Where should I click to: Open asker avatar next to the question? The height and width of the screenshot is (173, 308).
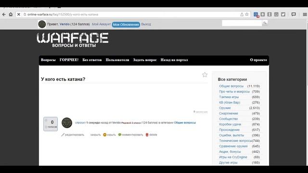tap(67, 123)
